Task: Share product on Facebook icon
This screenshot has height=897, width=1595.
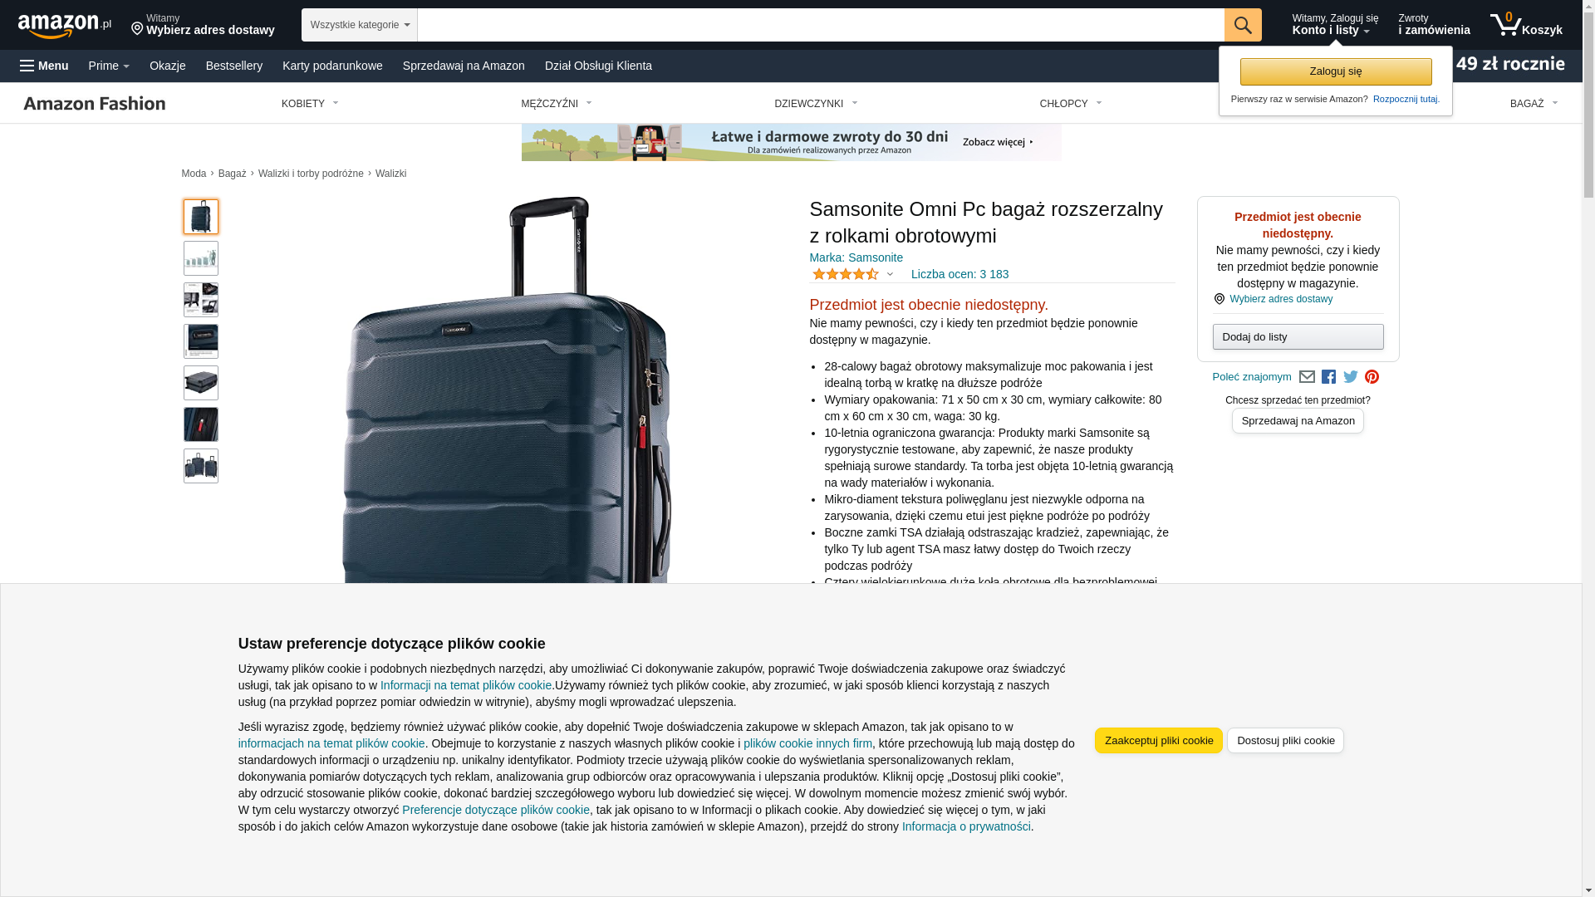Action: coord(1328,377)
